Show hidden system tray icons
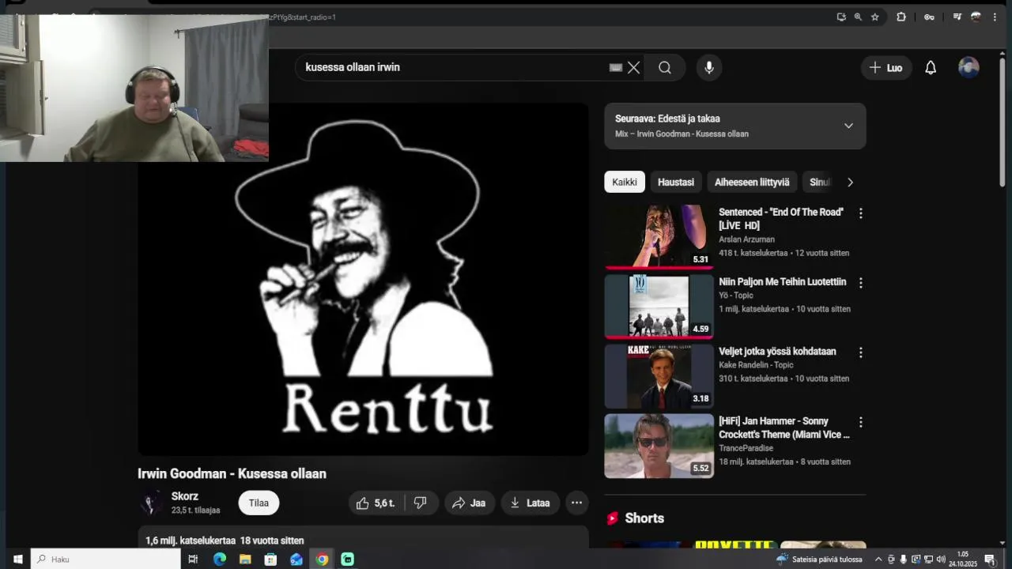The image size is (1012, 569). tap(878, 560)
